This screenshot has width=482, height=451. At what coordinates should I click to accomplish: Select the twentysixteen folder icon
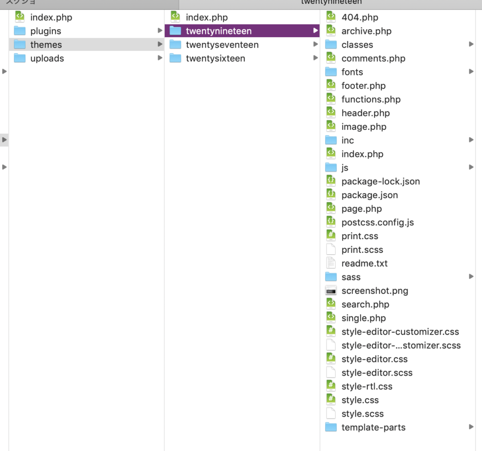click(175, 58)
